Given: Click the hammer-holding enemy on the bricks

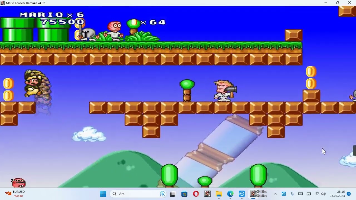Looking at the screenshot, I should click(225, 91).
